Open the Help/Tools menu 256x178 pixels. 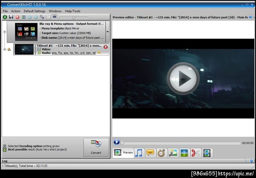73,11
